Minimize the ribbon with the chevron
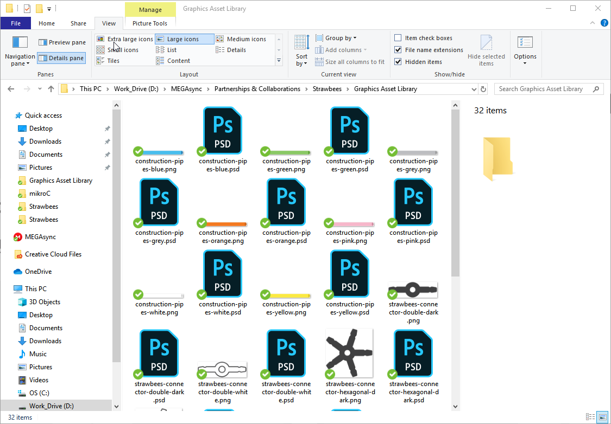This screenshot has width=611, height=424. click(593, 23)
